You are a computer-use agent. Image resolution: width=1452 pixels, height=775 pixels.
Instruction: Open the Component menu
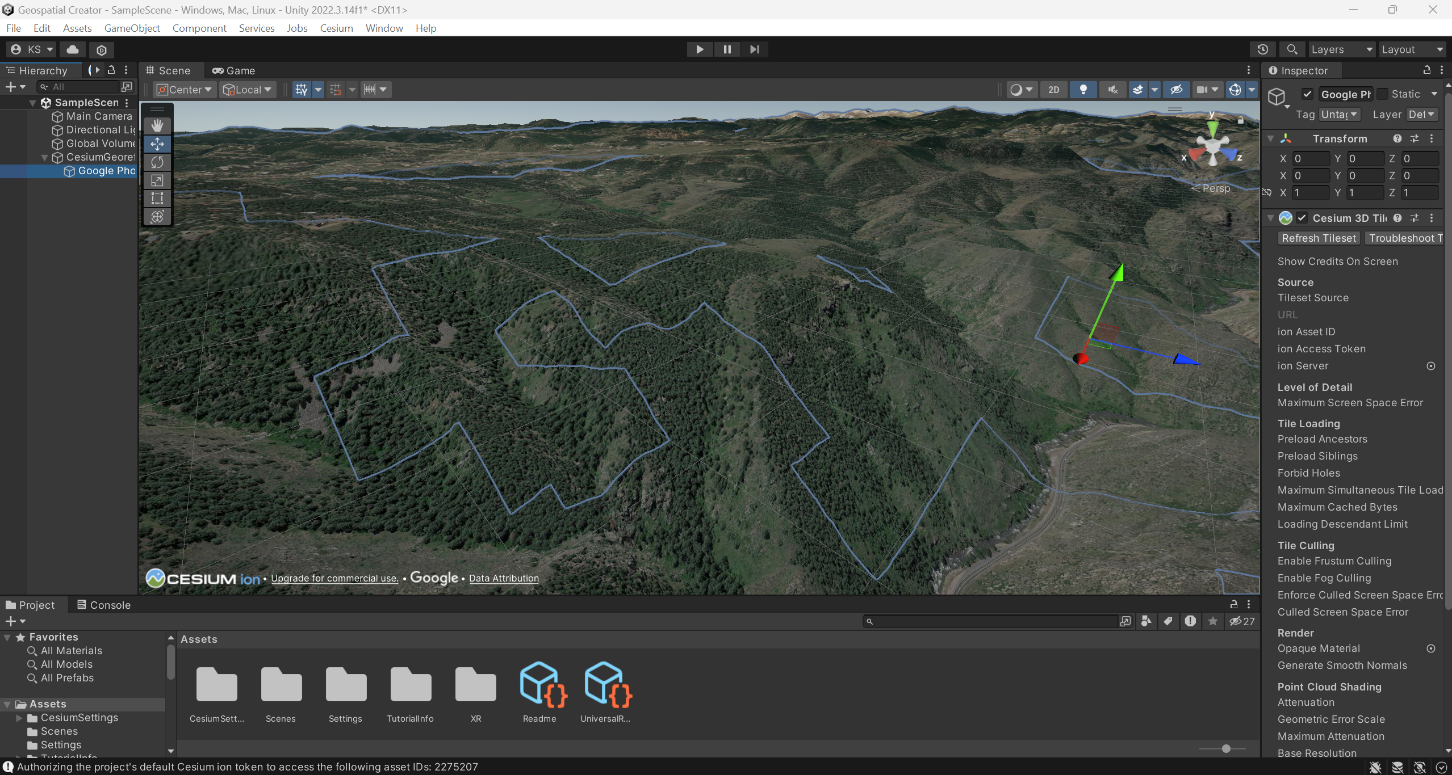(199, 28)
